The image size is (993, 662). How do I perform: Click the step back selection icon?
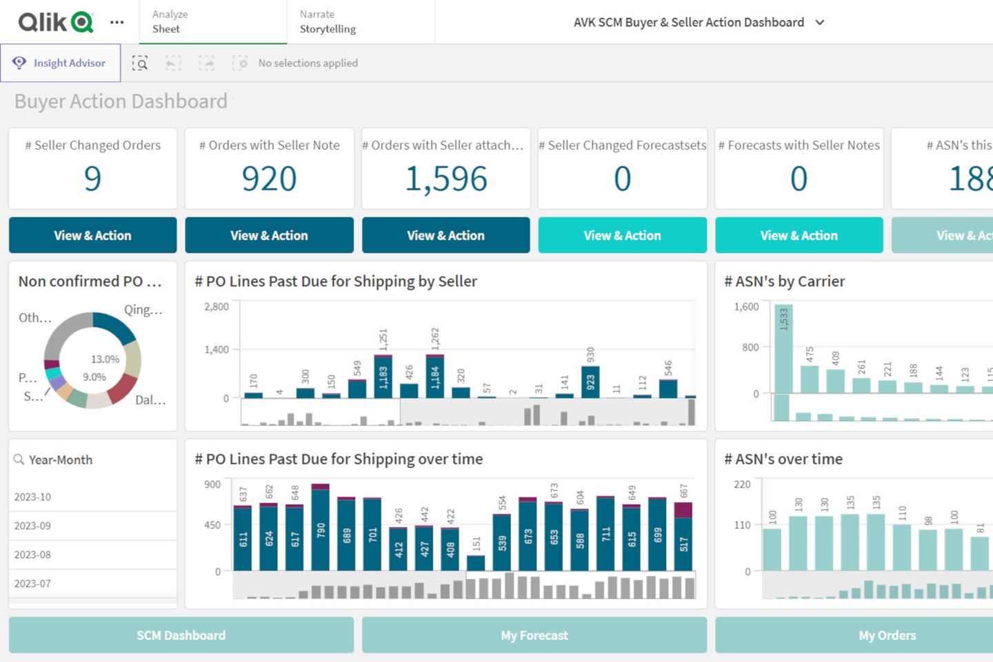coord(173,63)
